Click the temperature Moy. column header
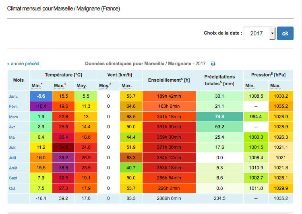Viewport: 302px width, 214px height. point(82,86)
